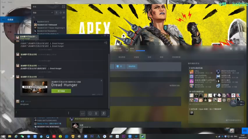The image size is (248, 139).
Task: Click first avatar in 30-friends grid
Action: pos(192,95)
